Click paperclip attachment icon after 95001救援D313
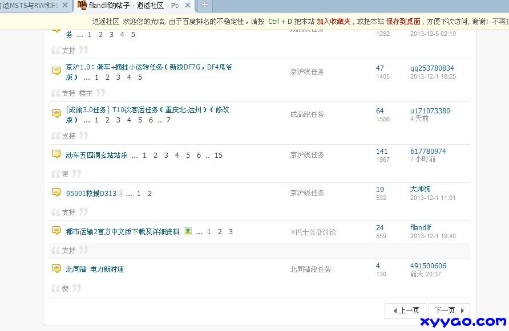The image size is (509, 331). click(121, 194)
